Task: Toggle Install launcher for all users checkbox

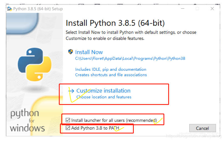Action: coord(68,120)
